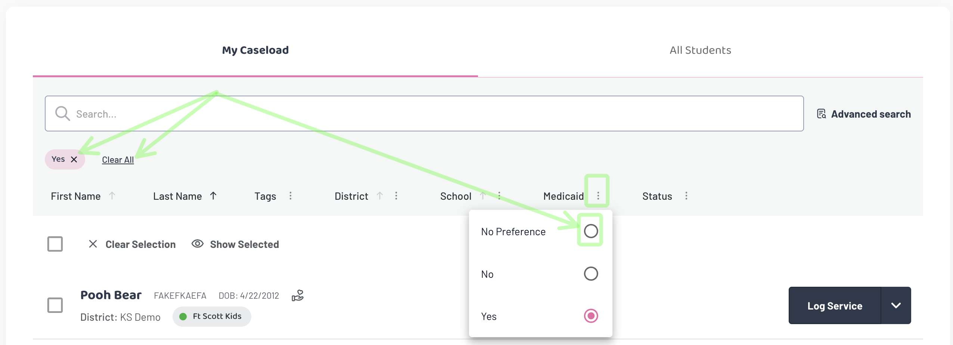Image resolution: width=953 pixels, height=345 pixels.
Task: Click the Clear All link
Action: [x=118, y=160]
